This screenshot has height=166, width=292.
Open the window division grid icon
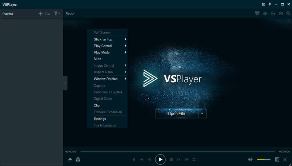click(277, 159)
